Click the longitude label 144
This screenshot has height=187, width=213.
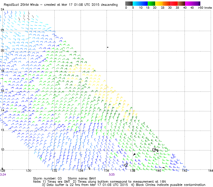click(x=210, y=171)
